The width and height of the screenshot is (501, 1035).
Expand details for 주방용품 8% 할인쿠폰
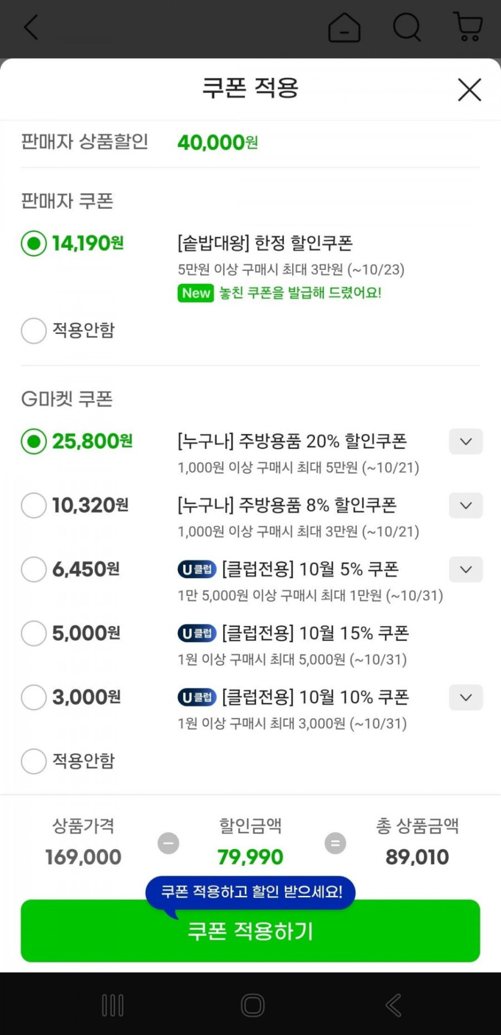(x=466, y=506)
